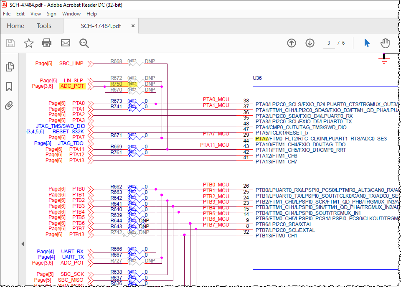Open the File menu
401x288 pixels.
pyautogui.click(x=7, y=14)
